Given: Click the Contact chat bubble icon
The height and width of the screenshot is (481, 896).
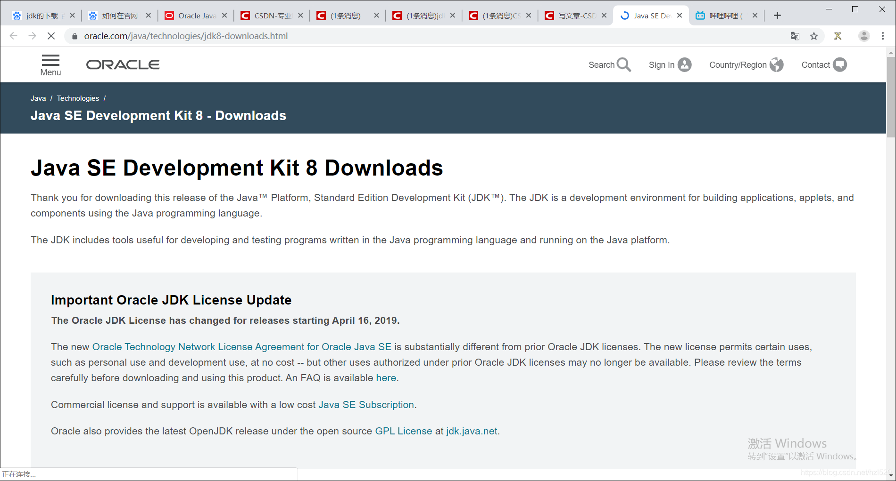Looking at the screenshot, I should [x=839, y=64].
